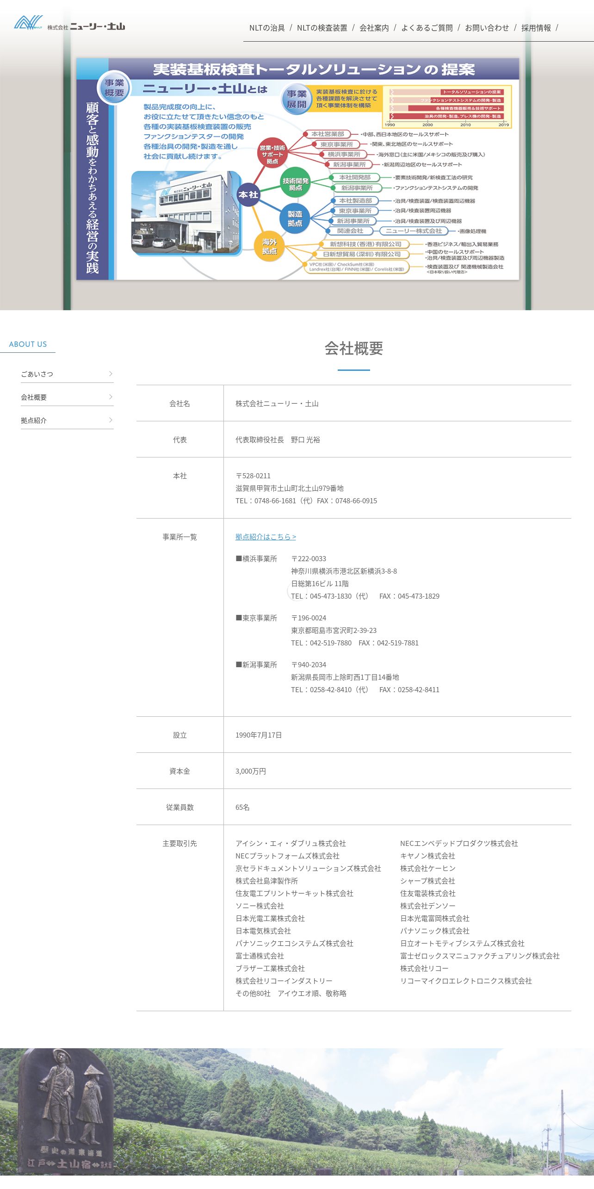Open the NLTの検査装置 menu item

pos(322,28)
